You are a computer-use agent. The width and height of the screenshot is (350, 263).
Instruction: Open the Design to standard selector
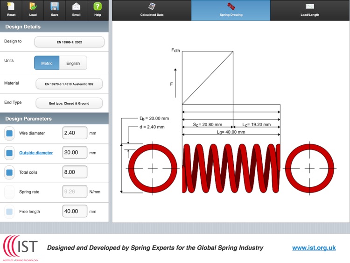pos(69,42)
